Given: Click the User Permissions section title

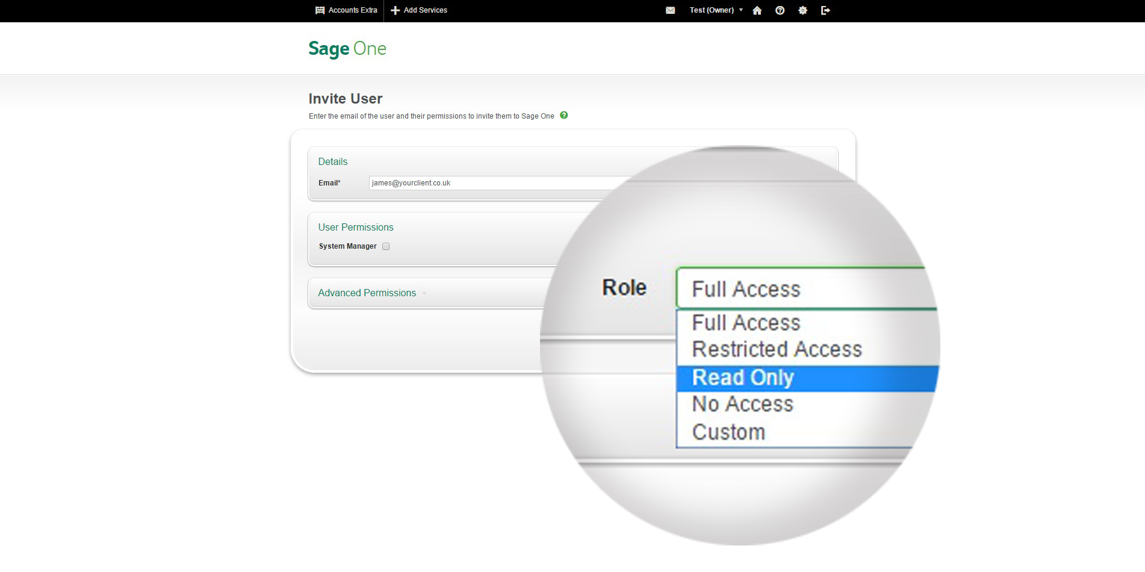Looking at the screenshot, I should 356,228.
